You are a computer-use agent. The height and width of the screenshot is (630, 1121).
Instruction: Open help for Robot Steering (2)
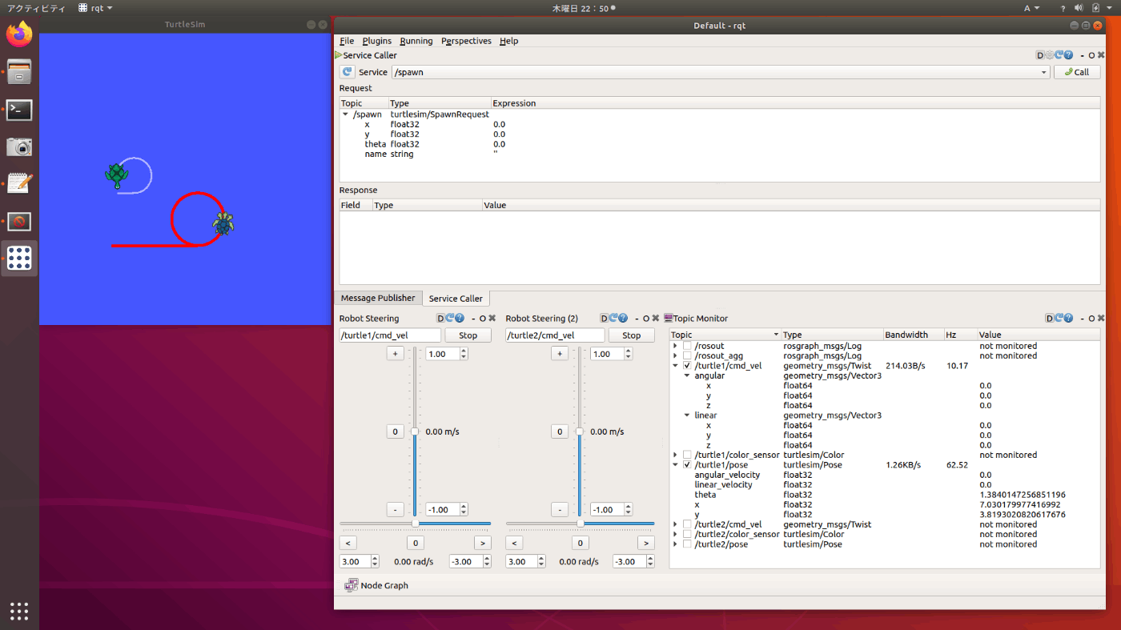623,318
